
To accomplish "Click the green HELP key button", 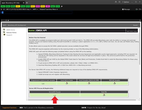I will click(3, 6).
